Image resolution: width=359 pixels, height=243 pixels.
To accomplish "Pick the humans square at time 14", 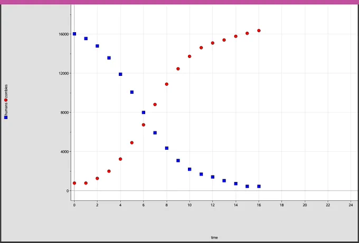I will tap(236, 183).
